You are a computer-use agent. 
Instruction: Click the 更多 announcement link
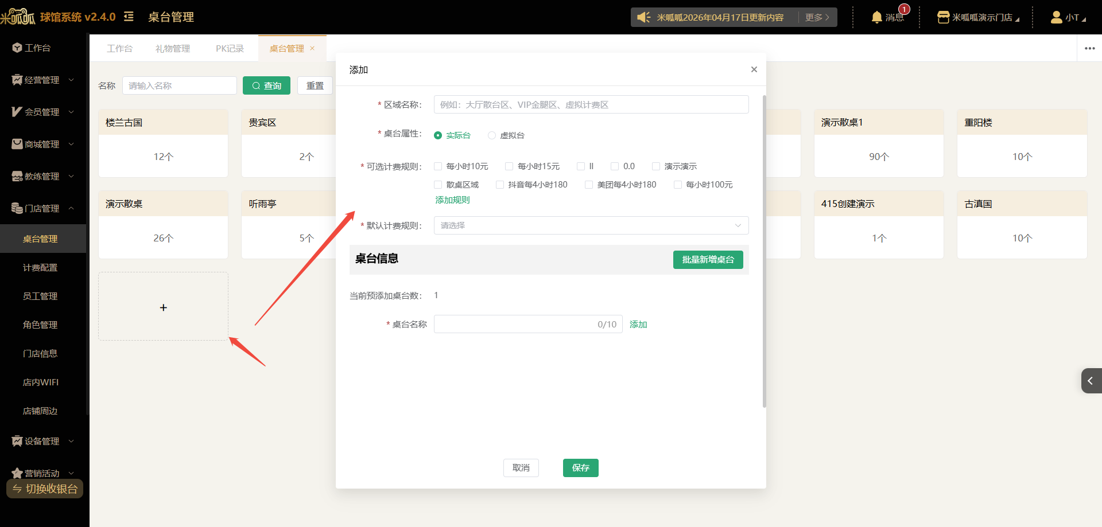coord(817,17)
